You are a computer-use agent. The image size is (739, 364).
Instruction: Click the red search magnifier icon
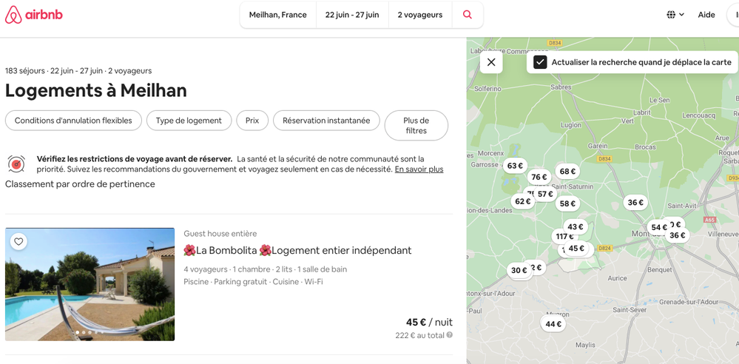click(x=467, y=15)
